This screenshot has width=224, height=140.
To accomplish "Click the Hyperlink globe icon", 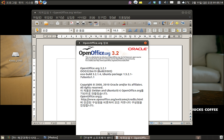I will tap(149, 23).
